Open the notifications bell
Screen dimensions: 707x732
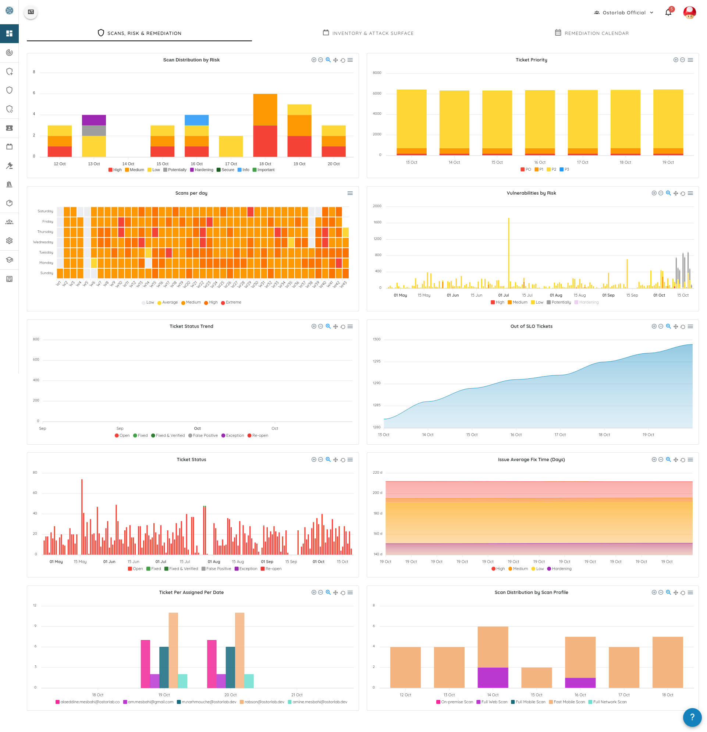(x=668, y=12)
